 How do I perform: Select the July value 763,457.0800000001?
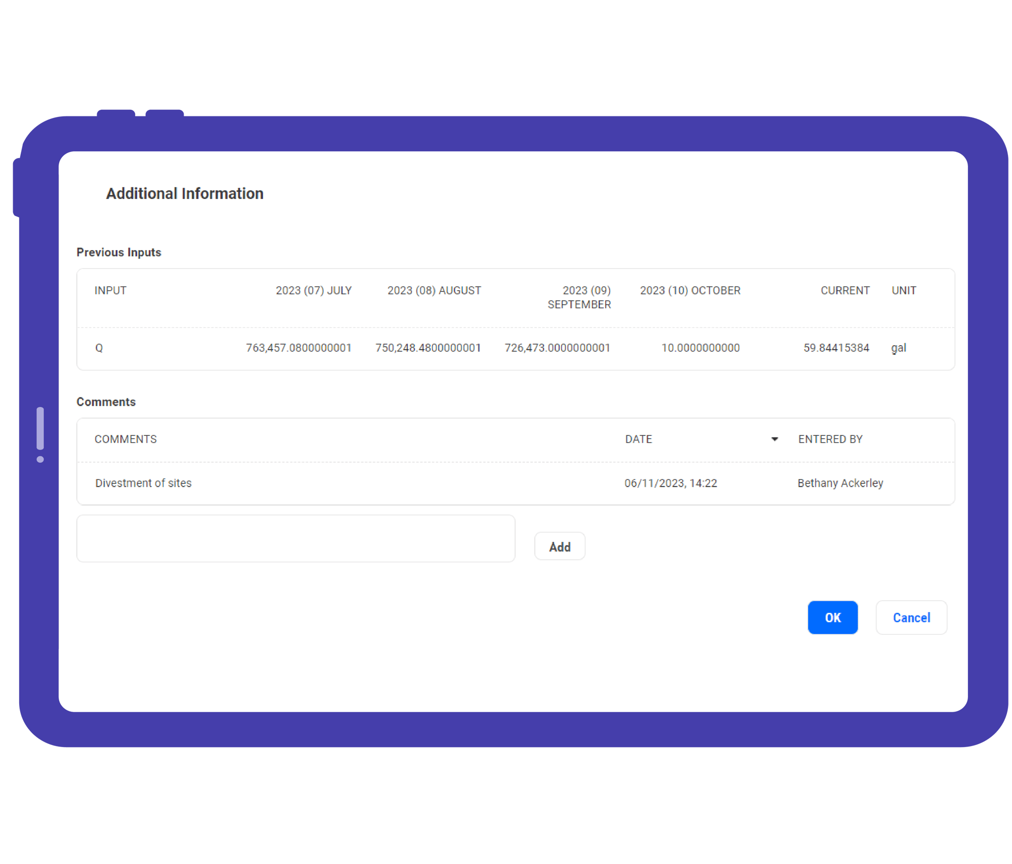coord(299,348)
